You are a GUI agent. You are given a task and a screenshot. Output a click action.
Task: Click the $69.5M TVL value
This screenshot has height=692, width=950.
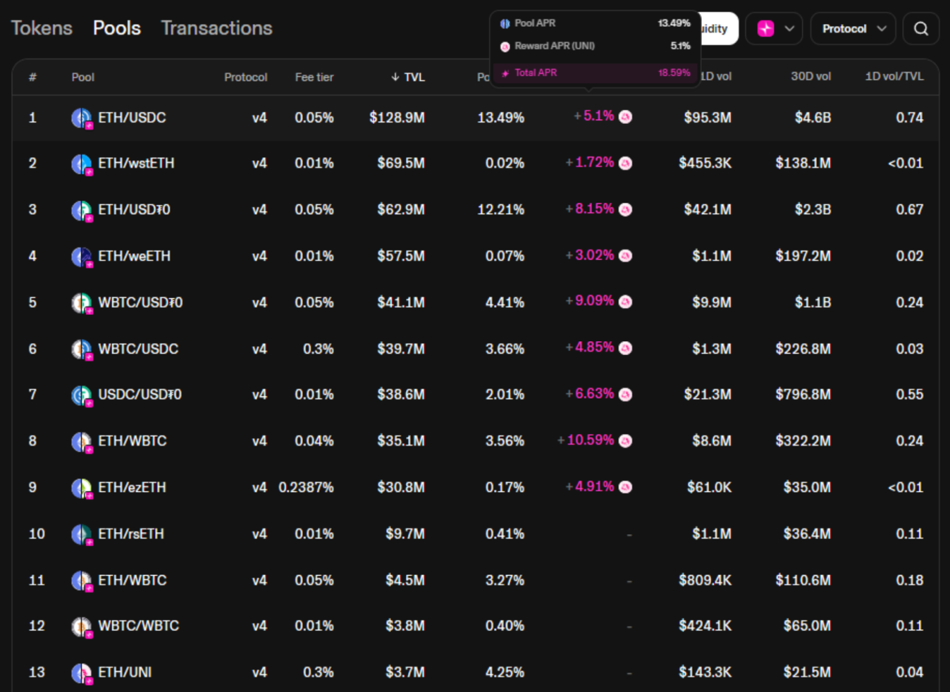click(401, 163)
